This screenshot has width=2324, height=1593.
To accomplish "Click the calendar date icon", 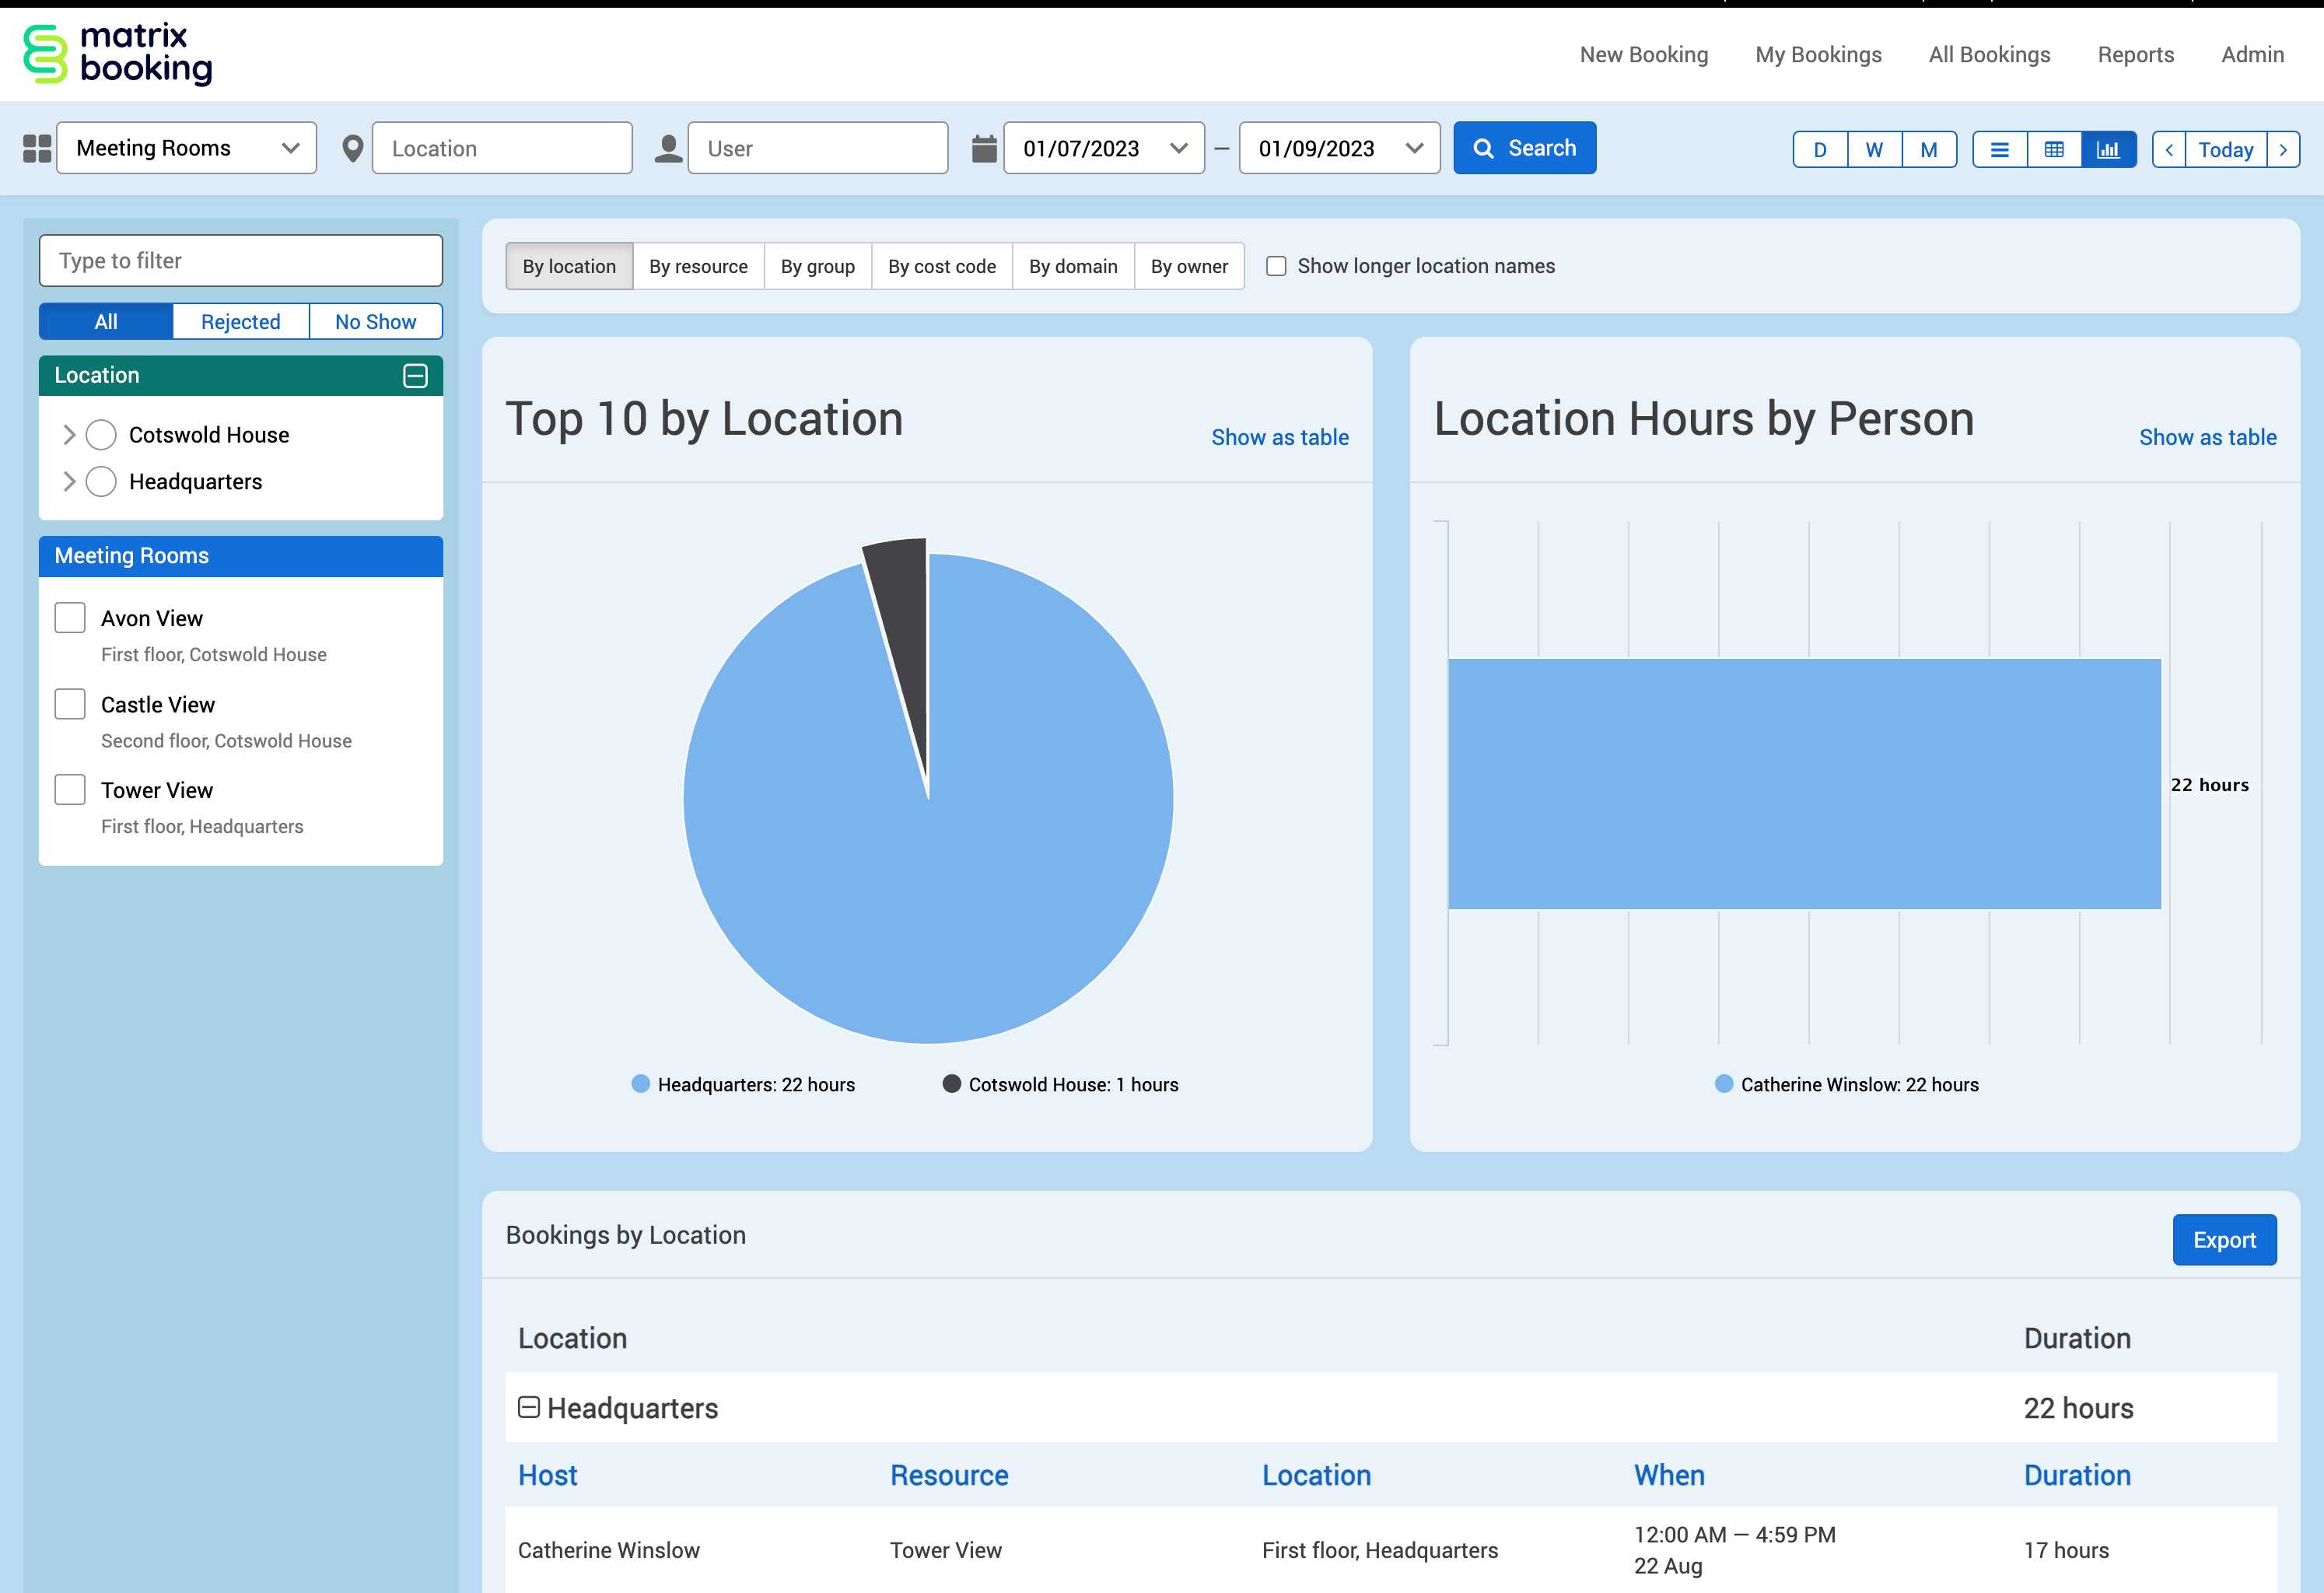I will point(984,149).
